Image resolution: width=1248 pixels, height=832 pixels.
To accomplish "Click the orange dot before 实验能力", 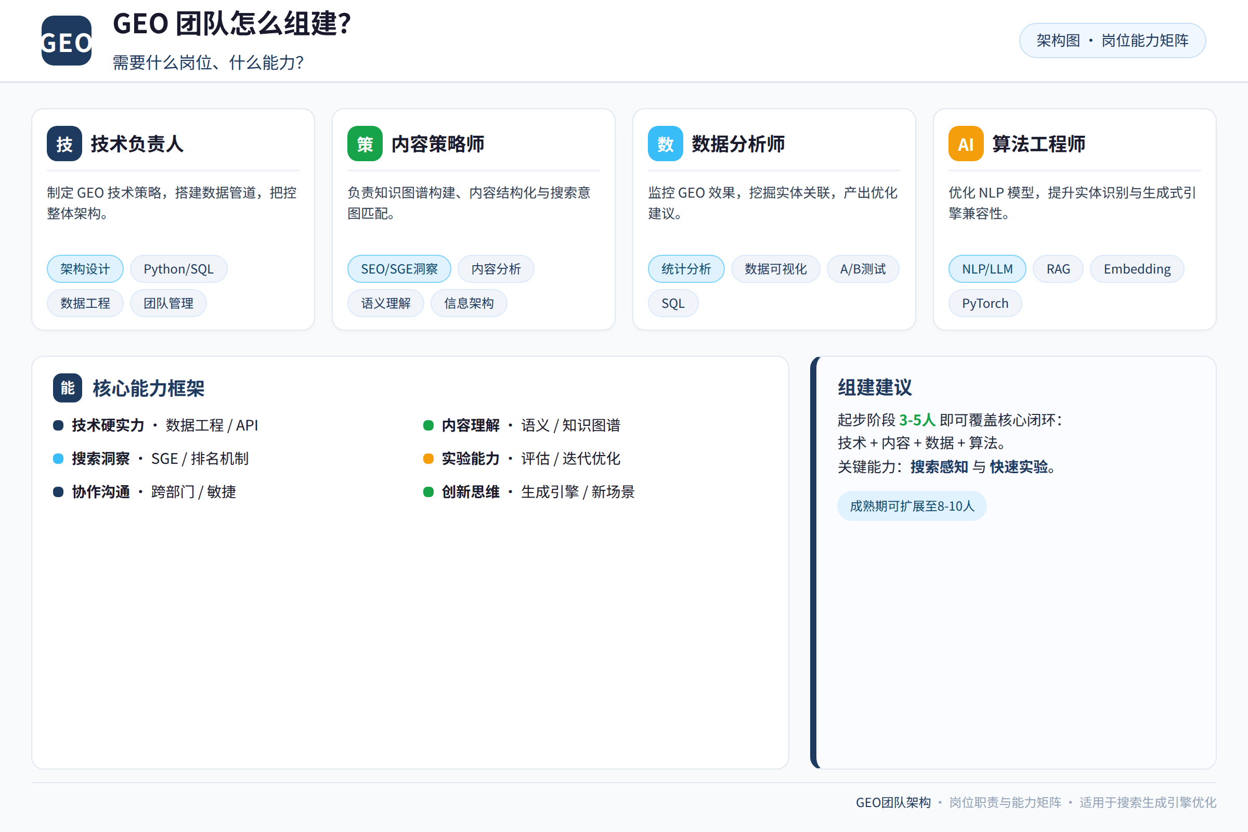I will click(x=428, y=459).
